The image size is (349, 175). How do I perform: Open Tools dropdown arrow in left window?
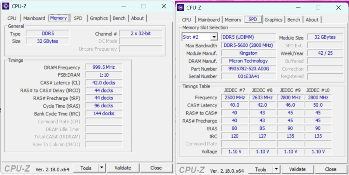(102, 168)
